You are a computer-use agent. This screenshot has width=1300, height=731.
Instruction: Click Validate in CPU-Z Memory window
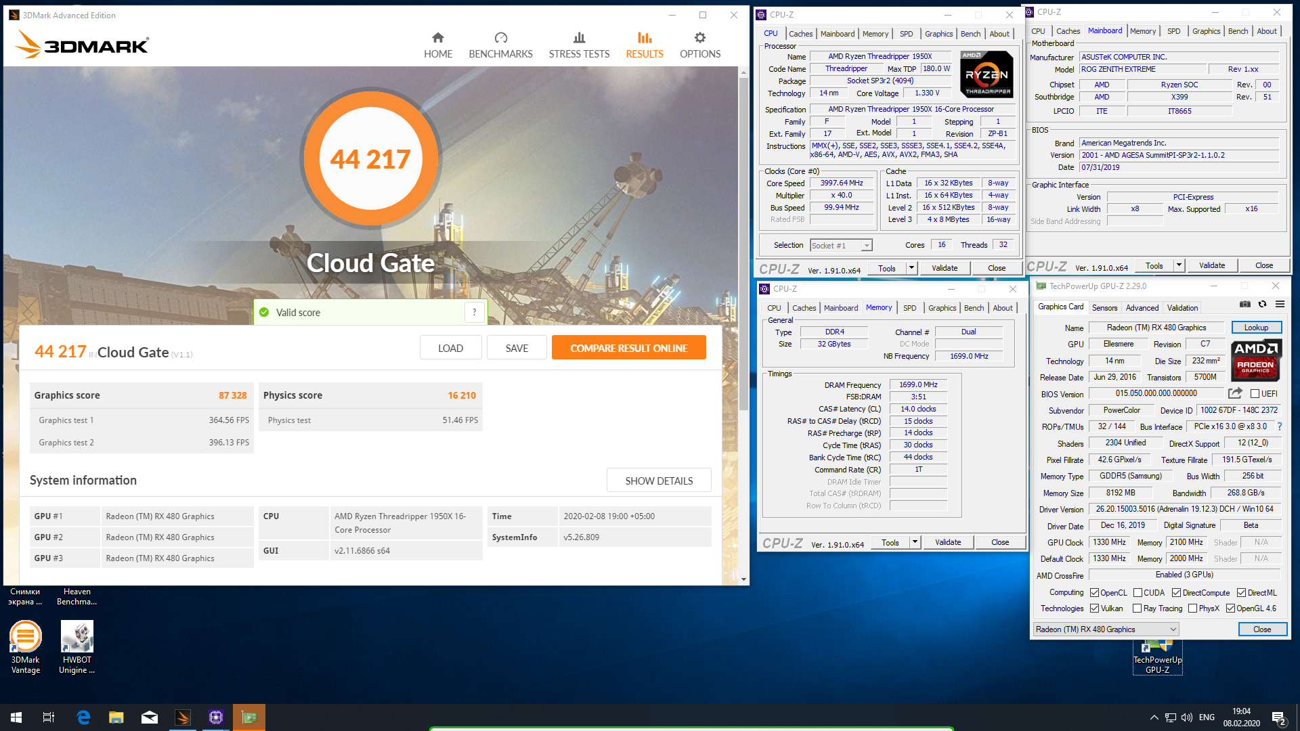pos(948,542)
